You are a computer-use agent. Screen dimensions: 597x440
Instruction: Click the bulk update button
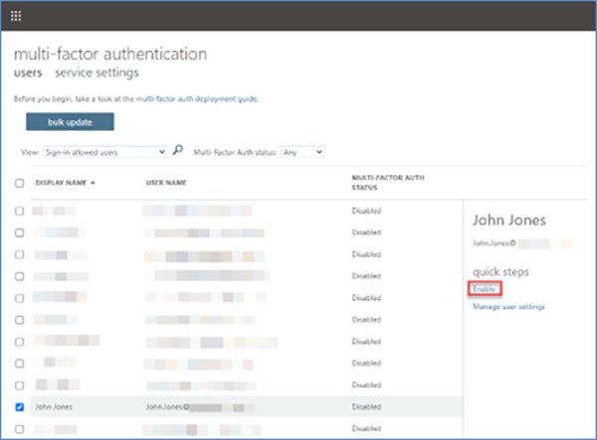tap(70, 121)
